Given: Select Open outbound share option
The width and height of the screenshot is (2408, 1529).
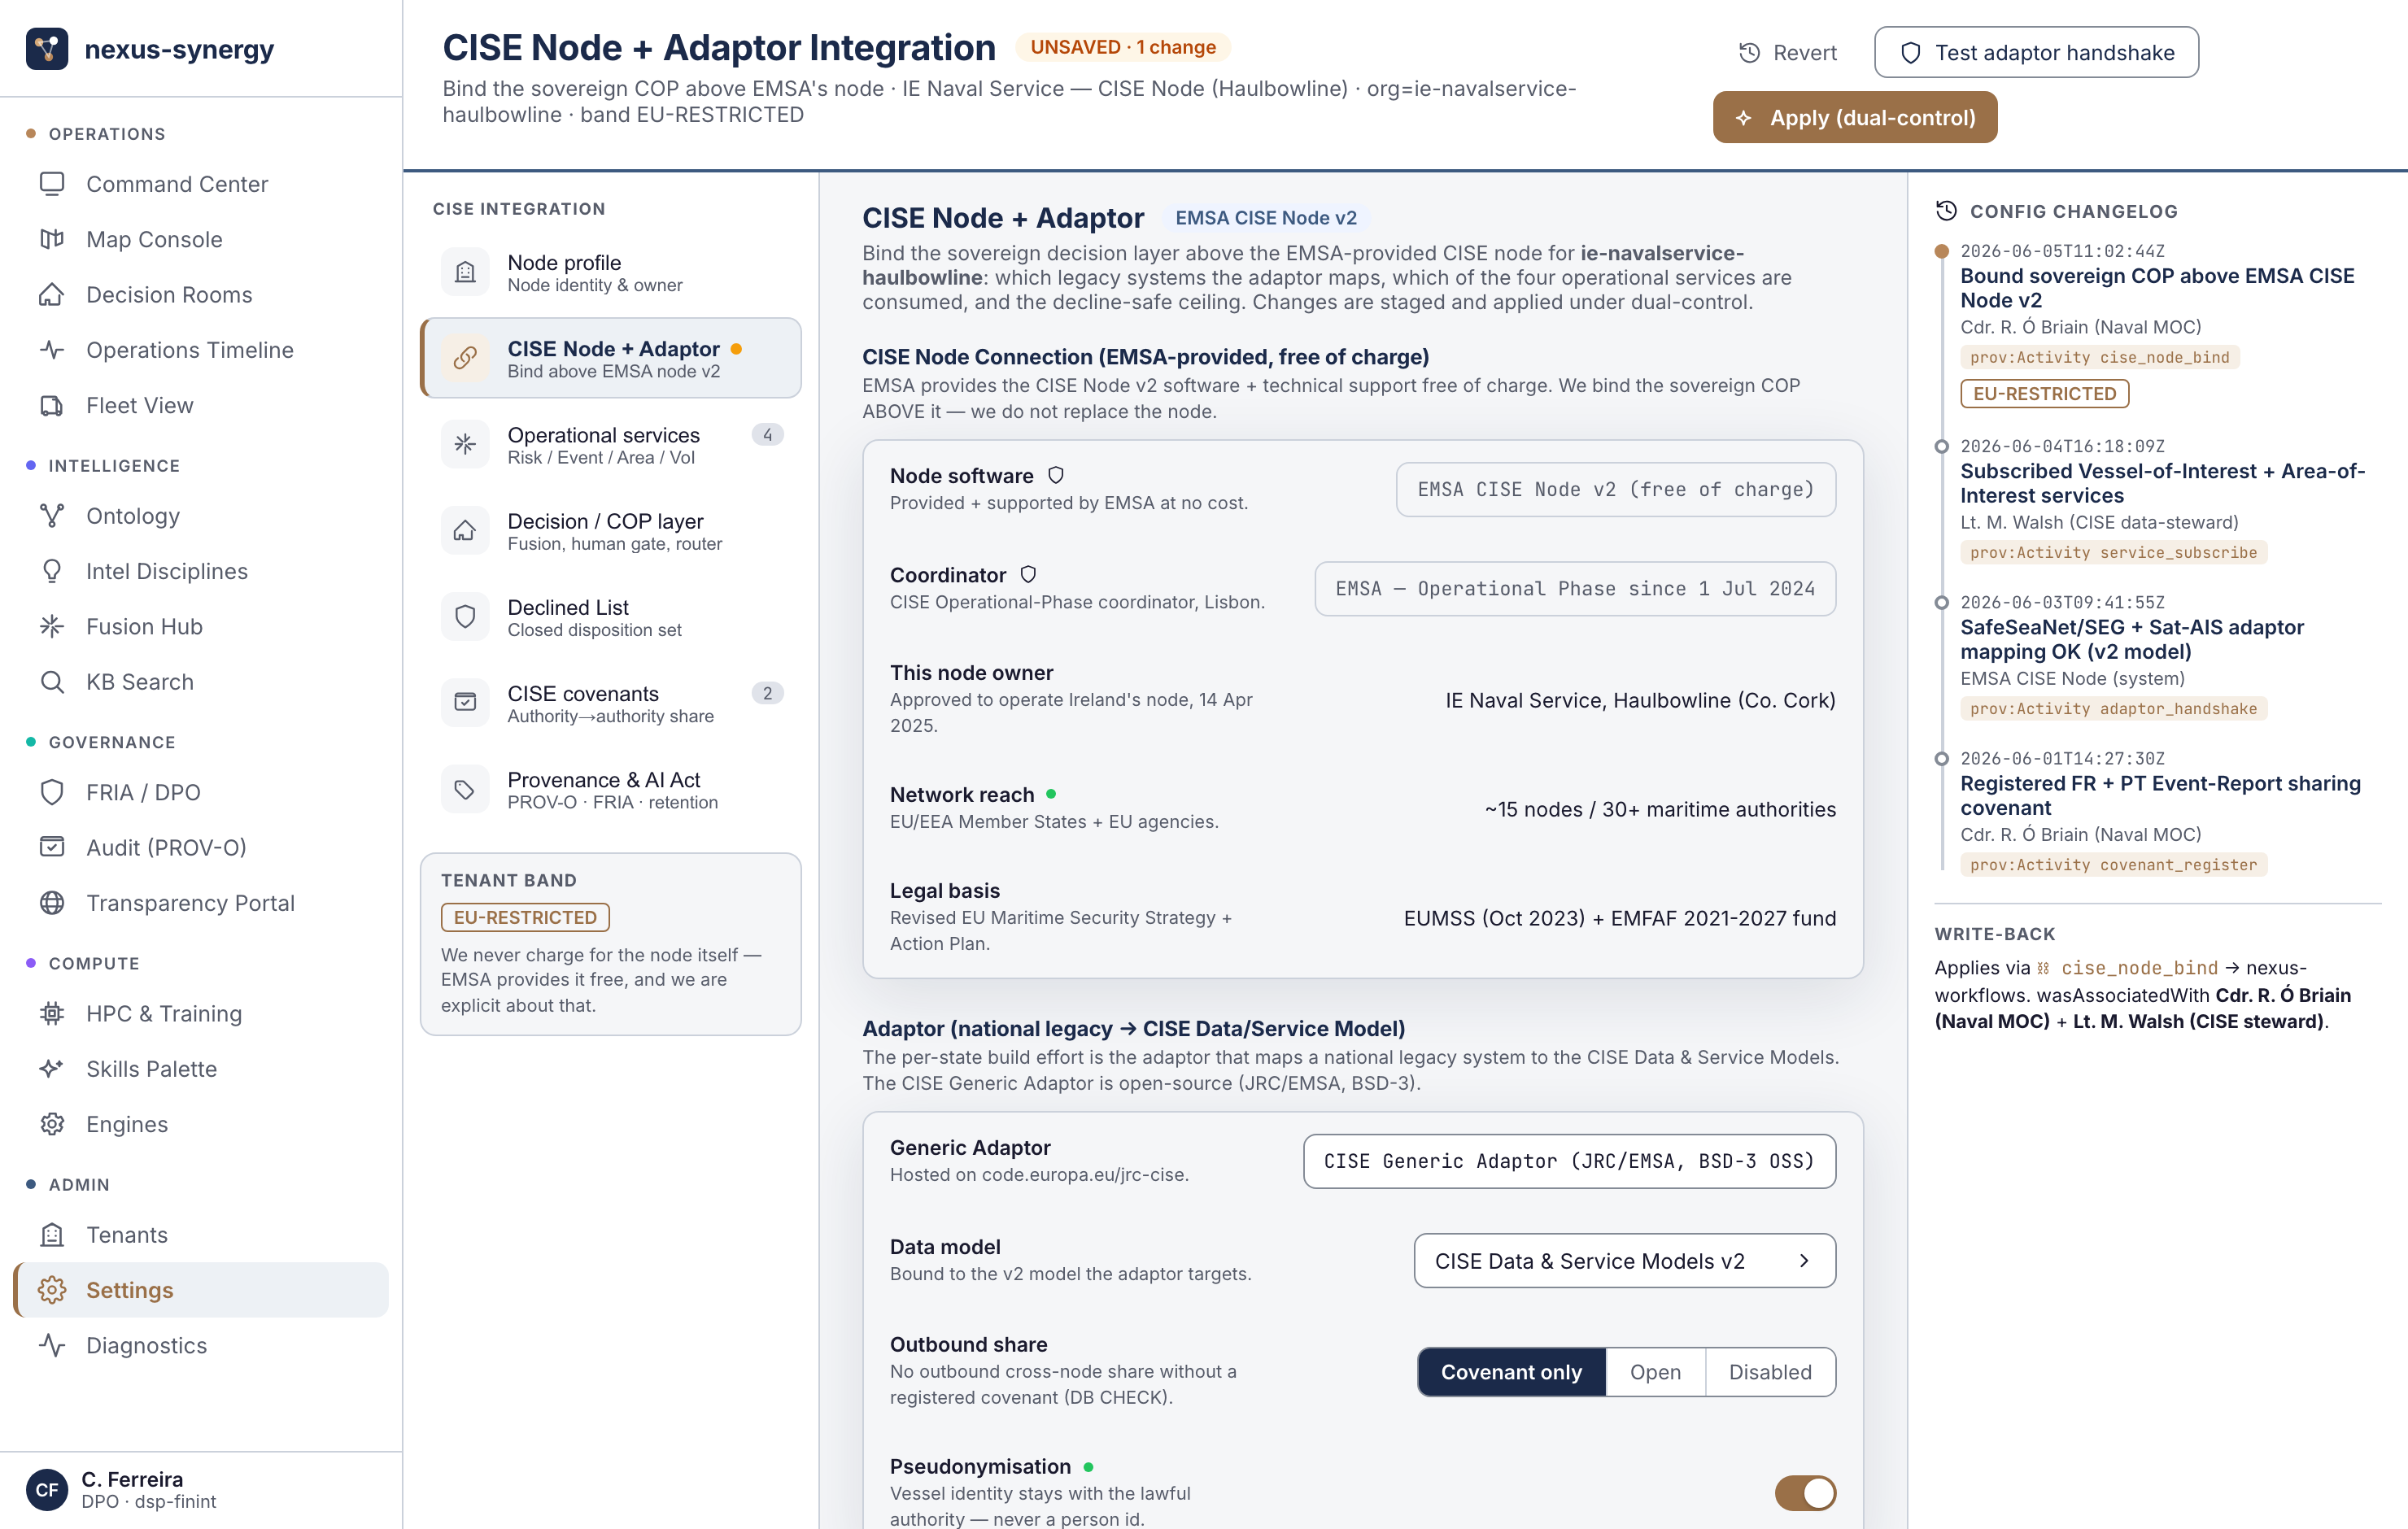Looking at the screenshot, I should click(x=1655, y=1372).
